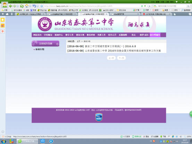Open the Windows Start button
This screenshot has width=192, height=144.
[x=3, y=142]
